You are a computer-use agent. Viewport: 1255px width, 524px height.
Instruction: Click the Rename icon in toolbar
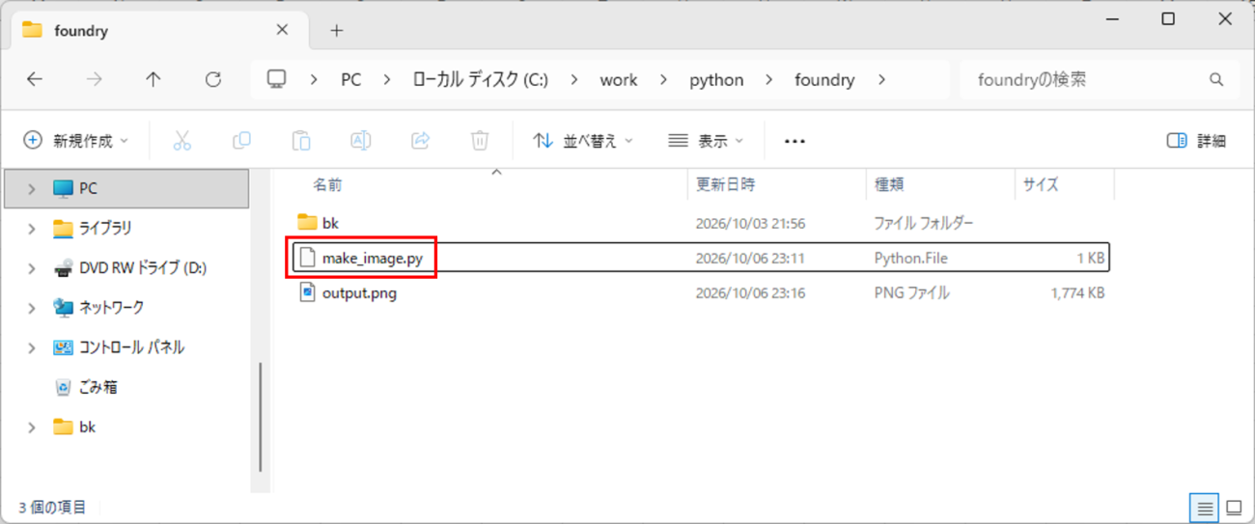360,141
